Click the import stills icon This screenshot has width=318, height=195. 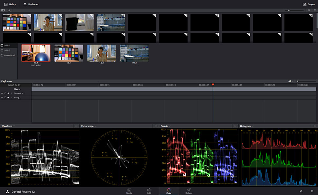9,10
